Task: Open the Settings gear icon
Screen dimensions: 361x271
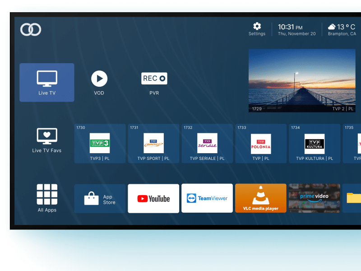Action: point(257,27)
